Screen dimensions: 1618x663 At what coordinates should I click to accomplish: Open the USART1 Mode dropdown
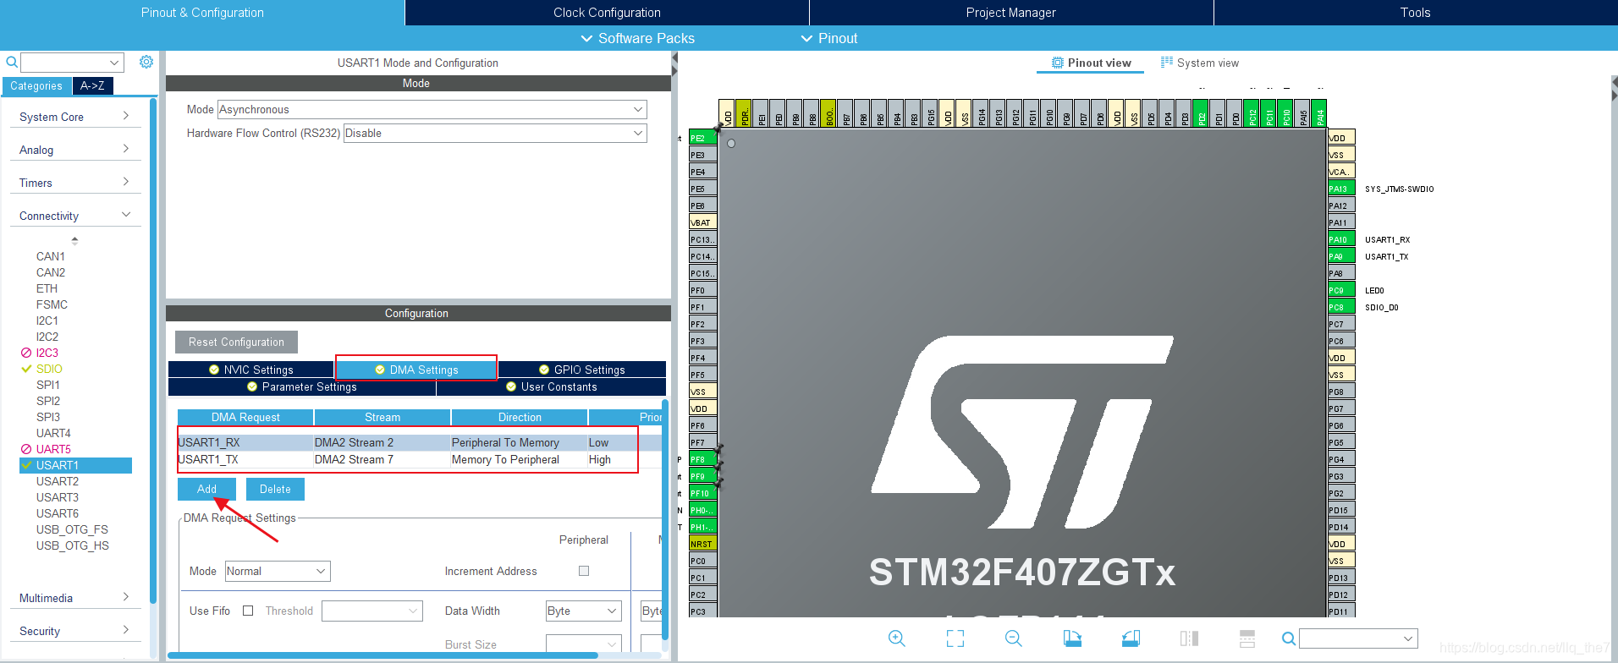(432, 109)
